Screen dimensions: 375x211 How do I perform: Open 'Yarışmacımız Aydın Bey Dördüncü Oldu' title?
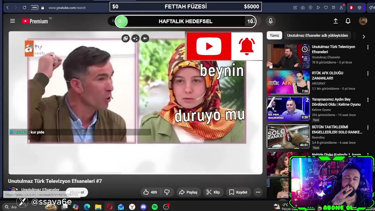coord(336,102)
